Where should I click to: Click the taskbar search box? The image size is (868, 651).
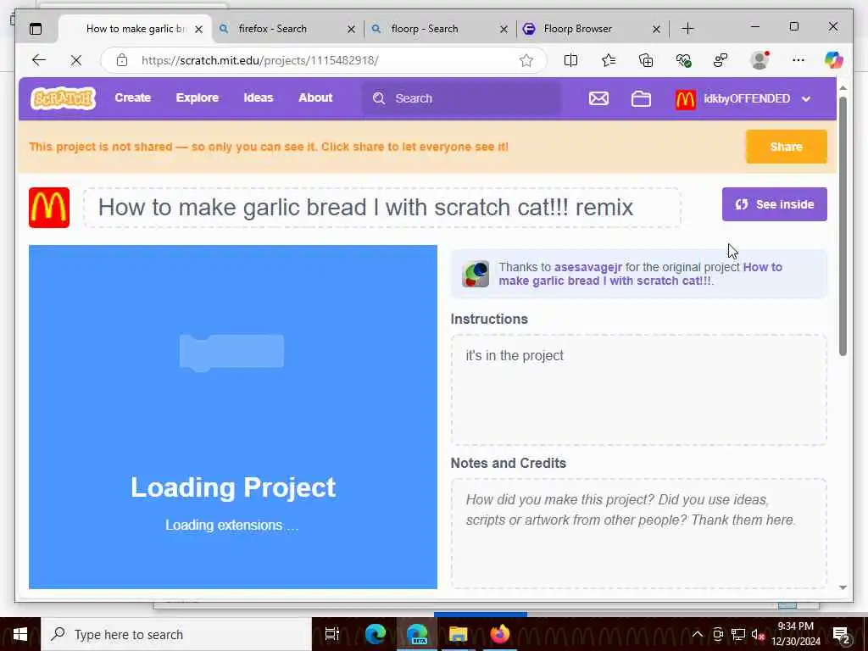pyautogui.click(x=176, y=634)
